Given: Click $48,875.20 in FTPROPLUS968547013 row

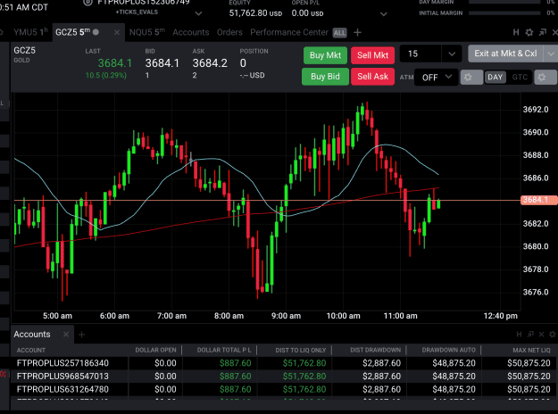Looking at the screenshot, I should click(454, 377).
